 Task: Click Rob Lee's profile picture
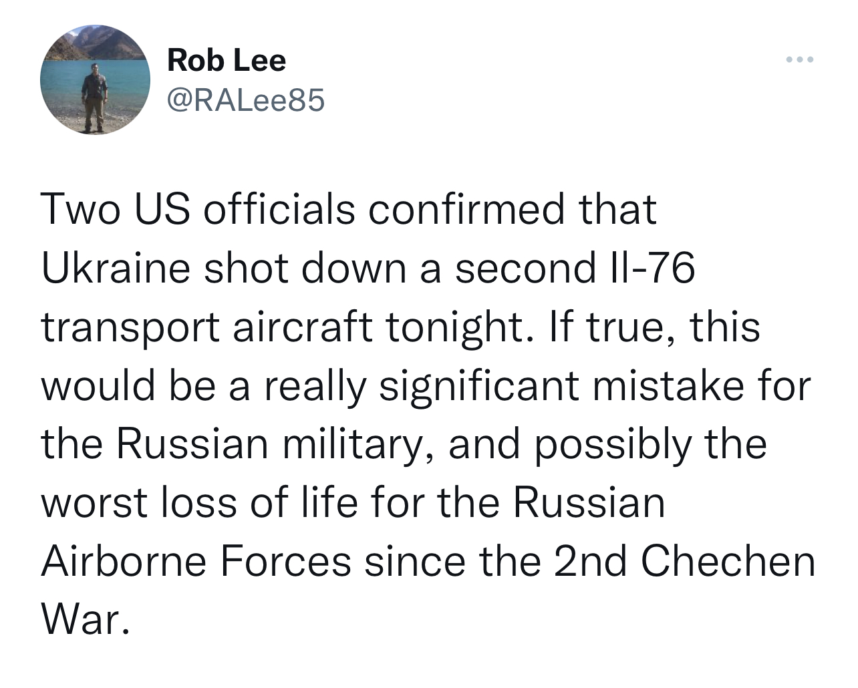[96, 79]
